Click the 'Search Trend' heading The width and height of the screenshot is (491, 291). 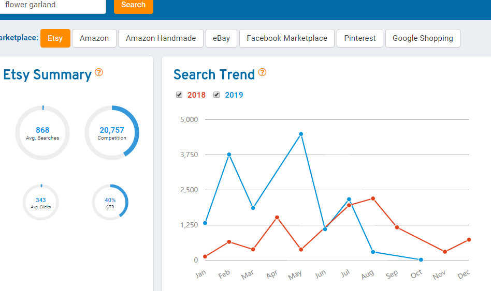214,75
